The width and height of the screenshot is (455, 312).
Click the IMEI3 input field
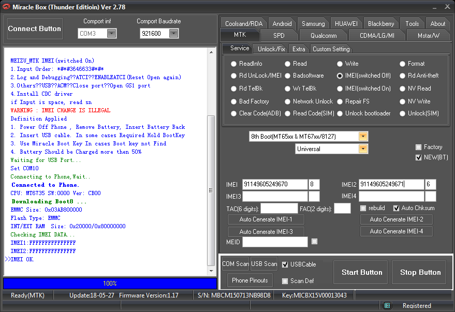click(x=275, y=196)
